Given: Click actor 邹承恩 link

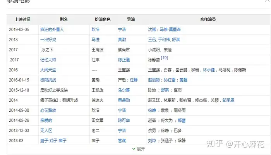Looking at the screenshot, I should coord(228,100).
